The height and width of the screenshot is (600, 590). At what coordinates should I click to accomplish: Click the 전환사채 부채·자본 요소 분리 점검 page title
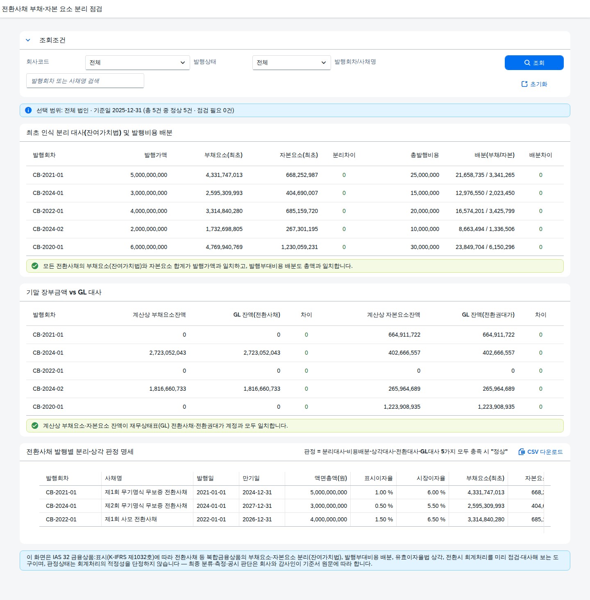(x=52, y=9)
